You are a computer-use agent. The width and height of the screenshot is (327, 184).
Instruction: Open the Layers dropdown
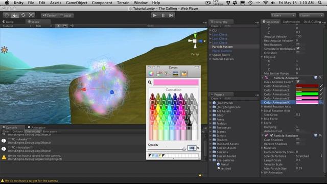click(283, 15)
